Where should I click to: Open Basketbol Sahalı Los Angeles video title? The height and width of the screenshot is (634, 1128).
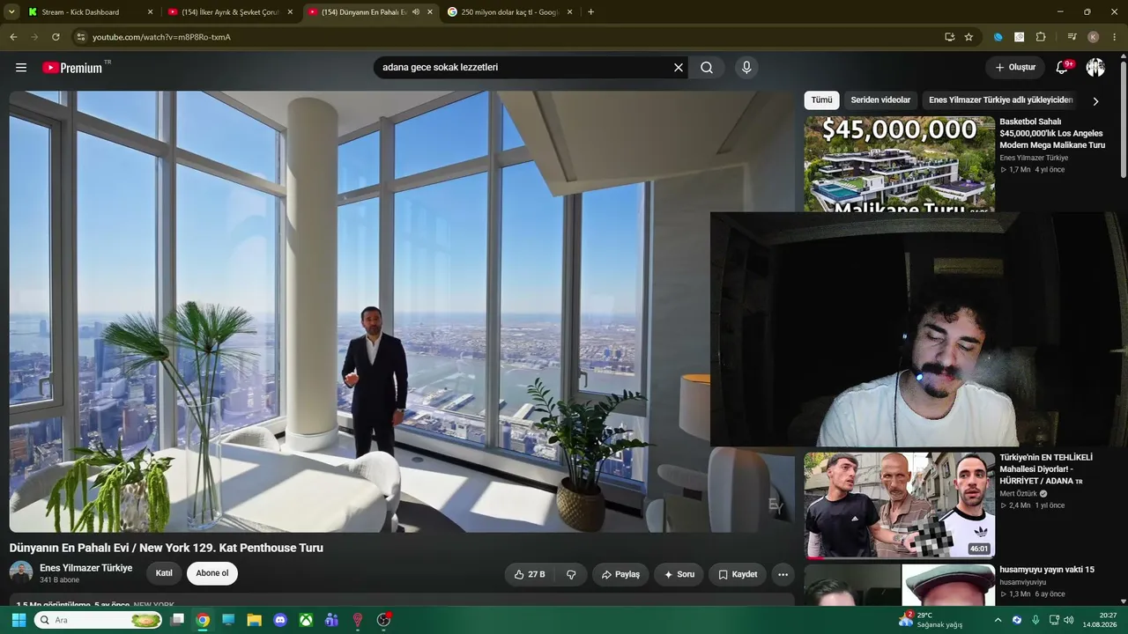tap(1052, 133)
